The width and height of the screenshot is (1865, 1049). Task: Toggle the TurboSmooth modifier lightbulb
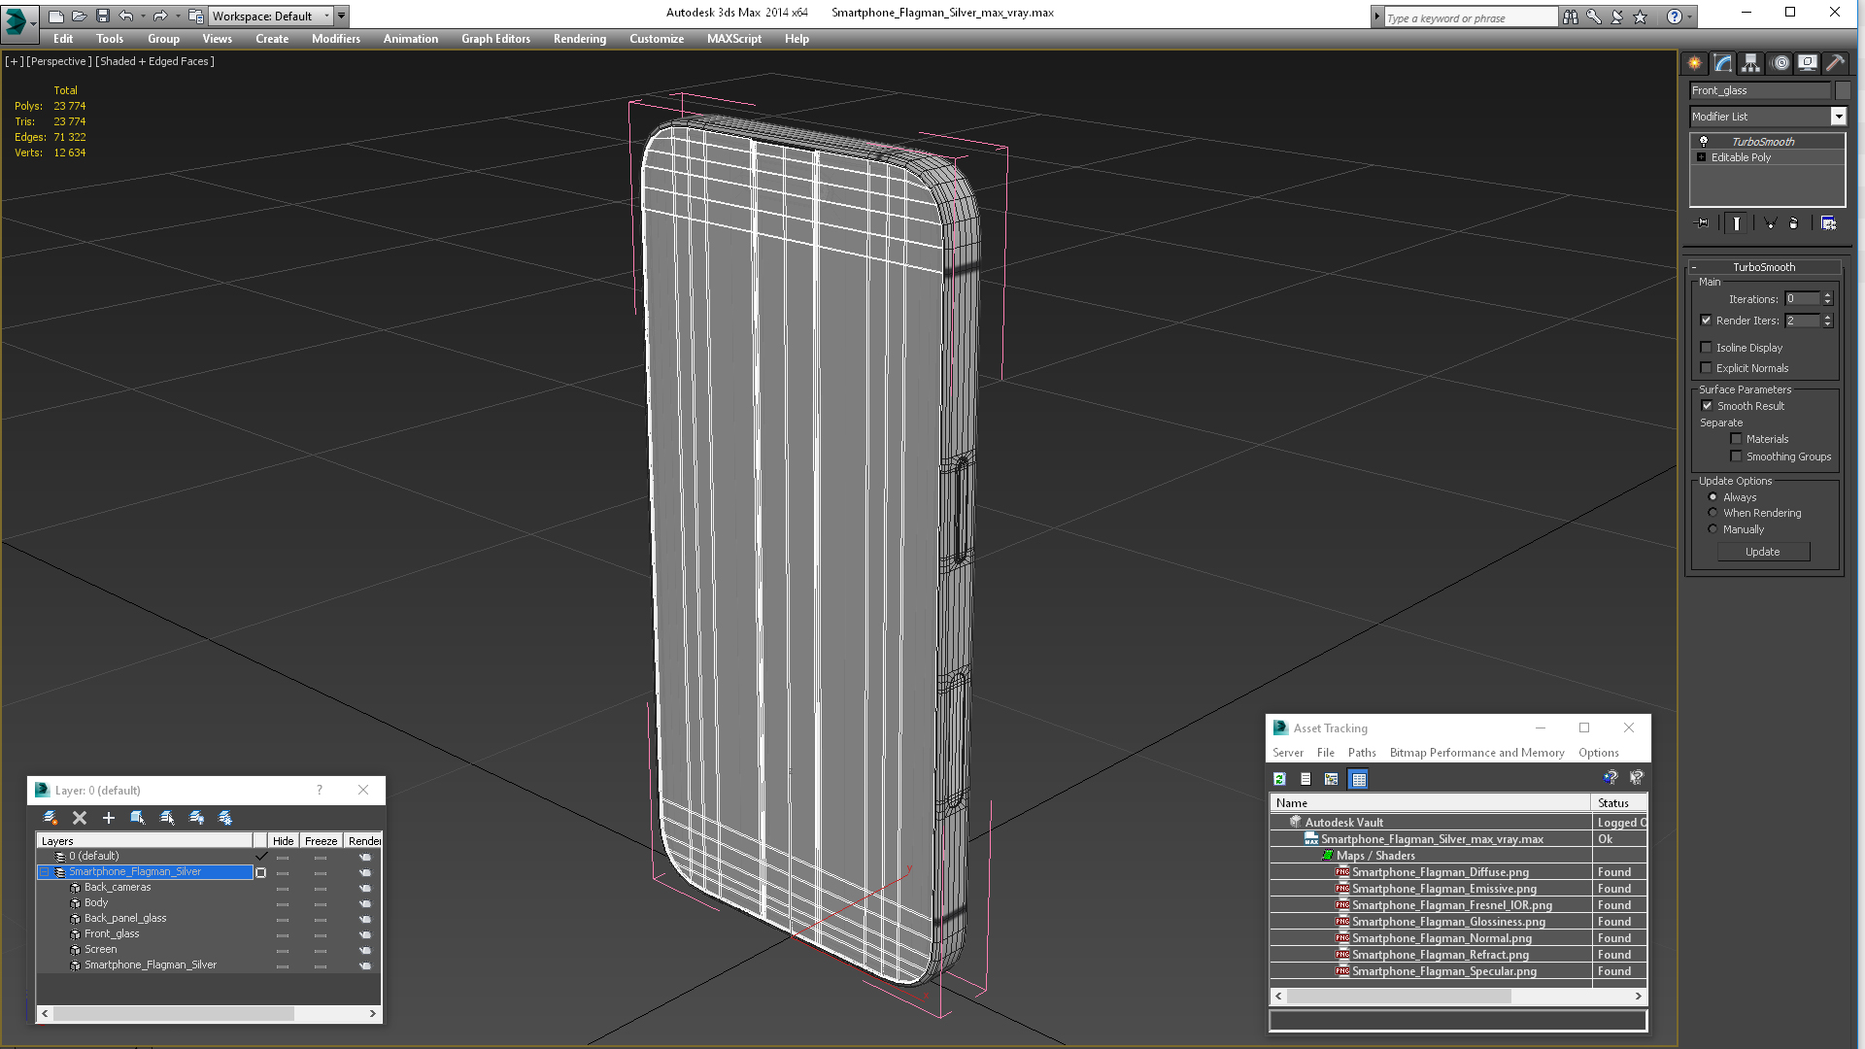pyautogui.click(x=1703, y=142)
